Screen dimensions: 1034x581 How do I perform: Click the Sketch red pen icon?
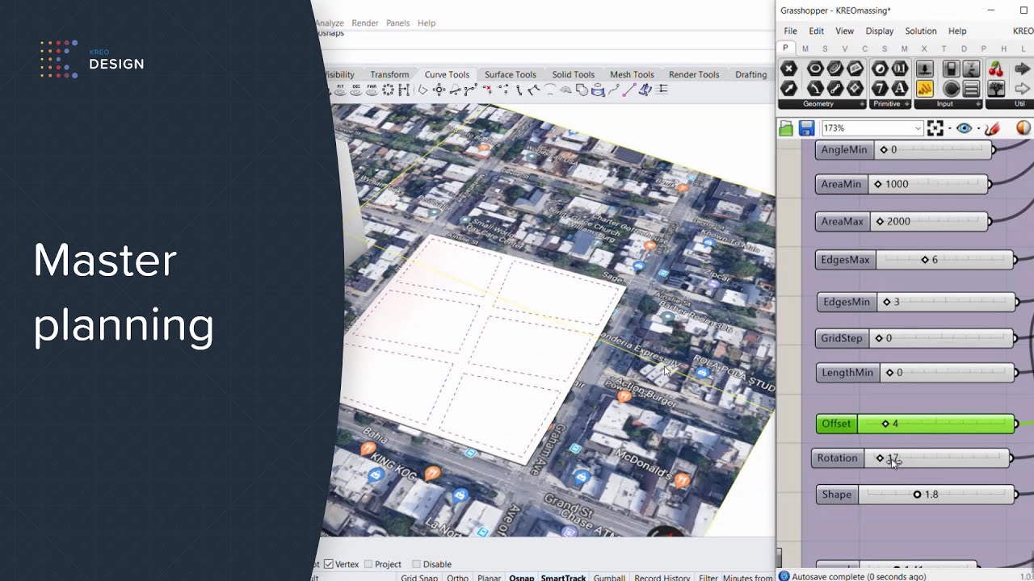993,128
